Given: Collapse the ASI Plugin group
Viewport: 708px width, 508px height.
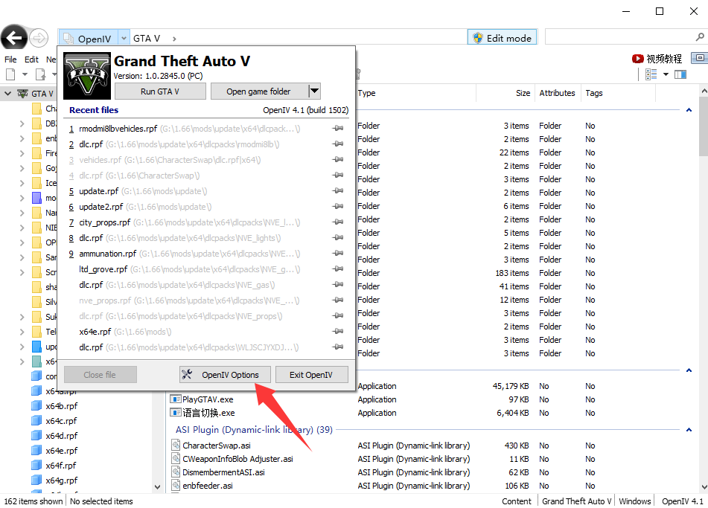Looking at the screenshot, I should [689, 429].
